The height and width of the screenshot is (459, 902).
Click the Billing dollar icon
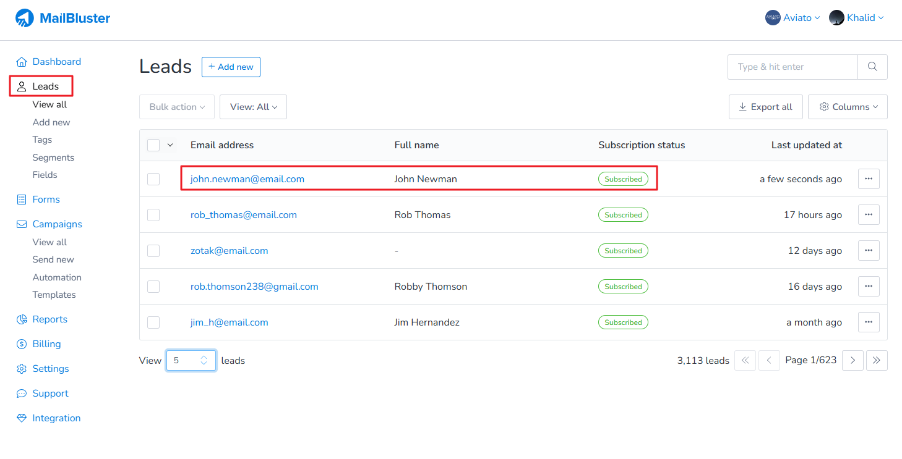coord(22,344)
